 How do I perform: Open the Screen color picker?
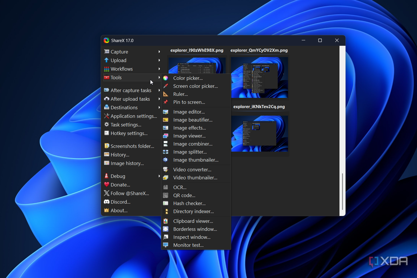tap(195, 86)
